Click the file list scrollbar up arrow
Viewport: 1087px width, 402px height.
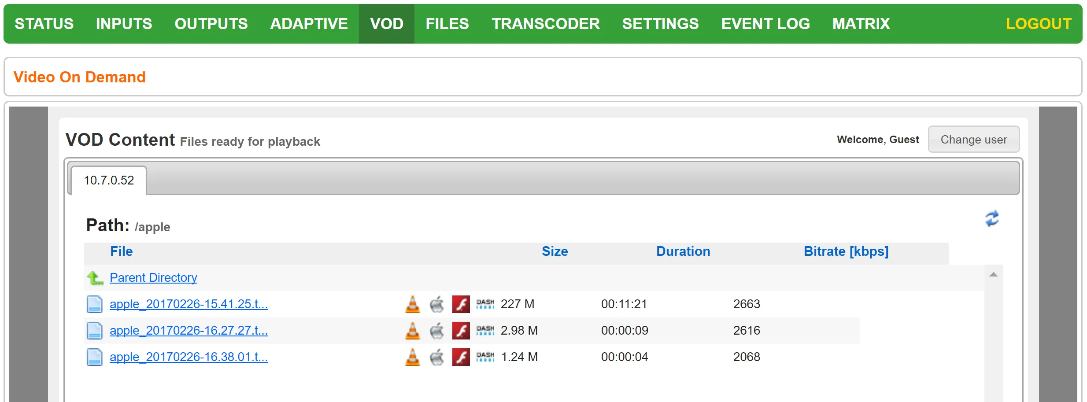(x=993, y=275)
